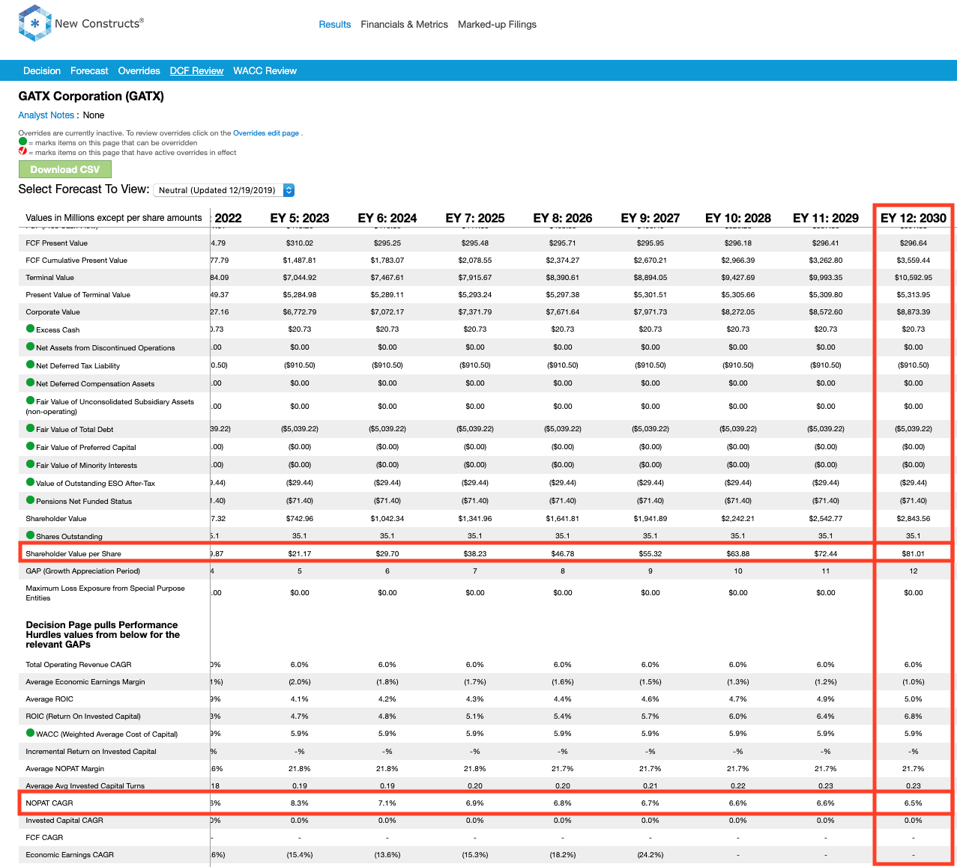
Task: Click green dot beside Pensions Net Funded Status
Action: point(31,500)
